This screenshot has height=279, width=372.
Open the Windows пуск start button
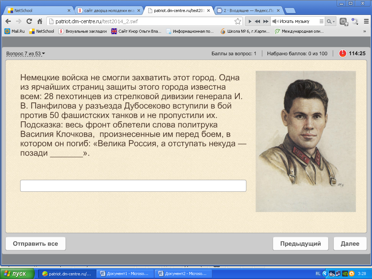coord(17,274)
